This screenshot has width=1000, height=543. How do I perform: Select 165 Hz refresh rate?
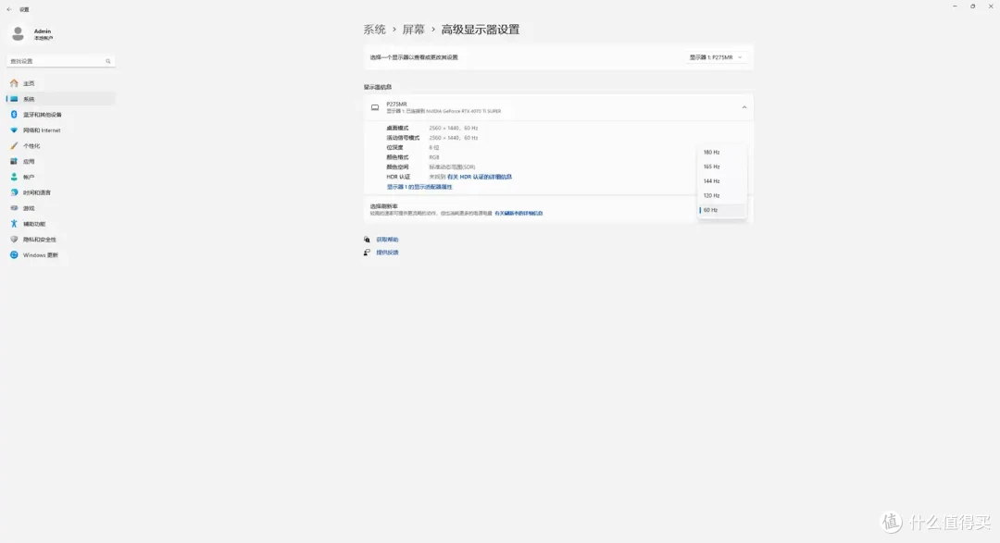pyautogui.click(x=721, y=167)
